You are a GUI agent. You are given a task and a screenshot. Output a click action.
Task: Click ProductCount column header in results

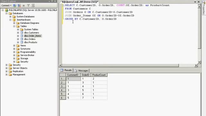point(99,75)
